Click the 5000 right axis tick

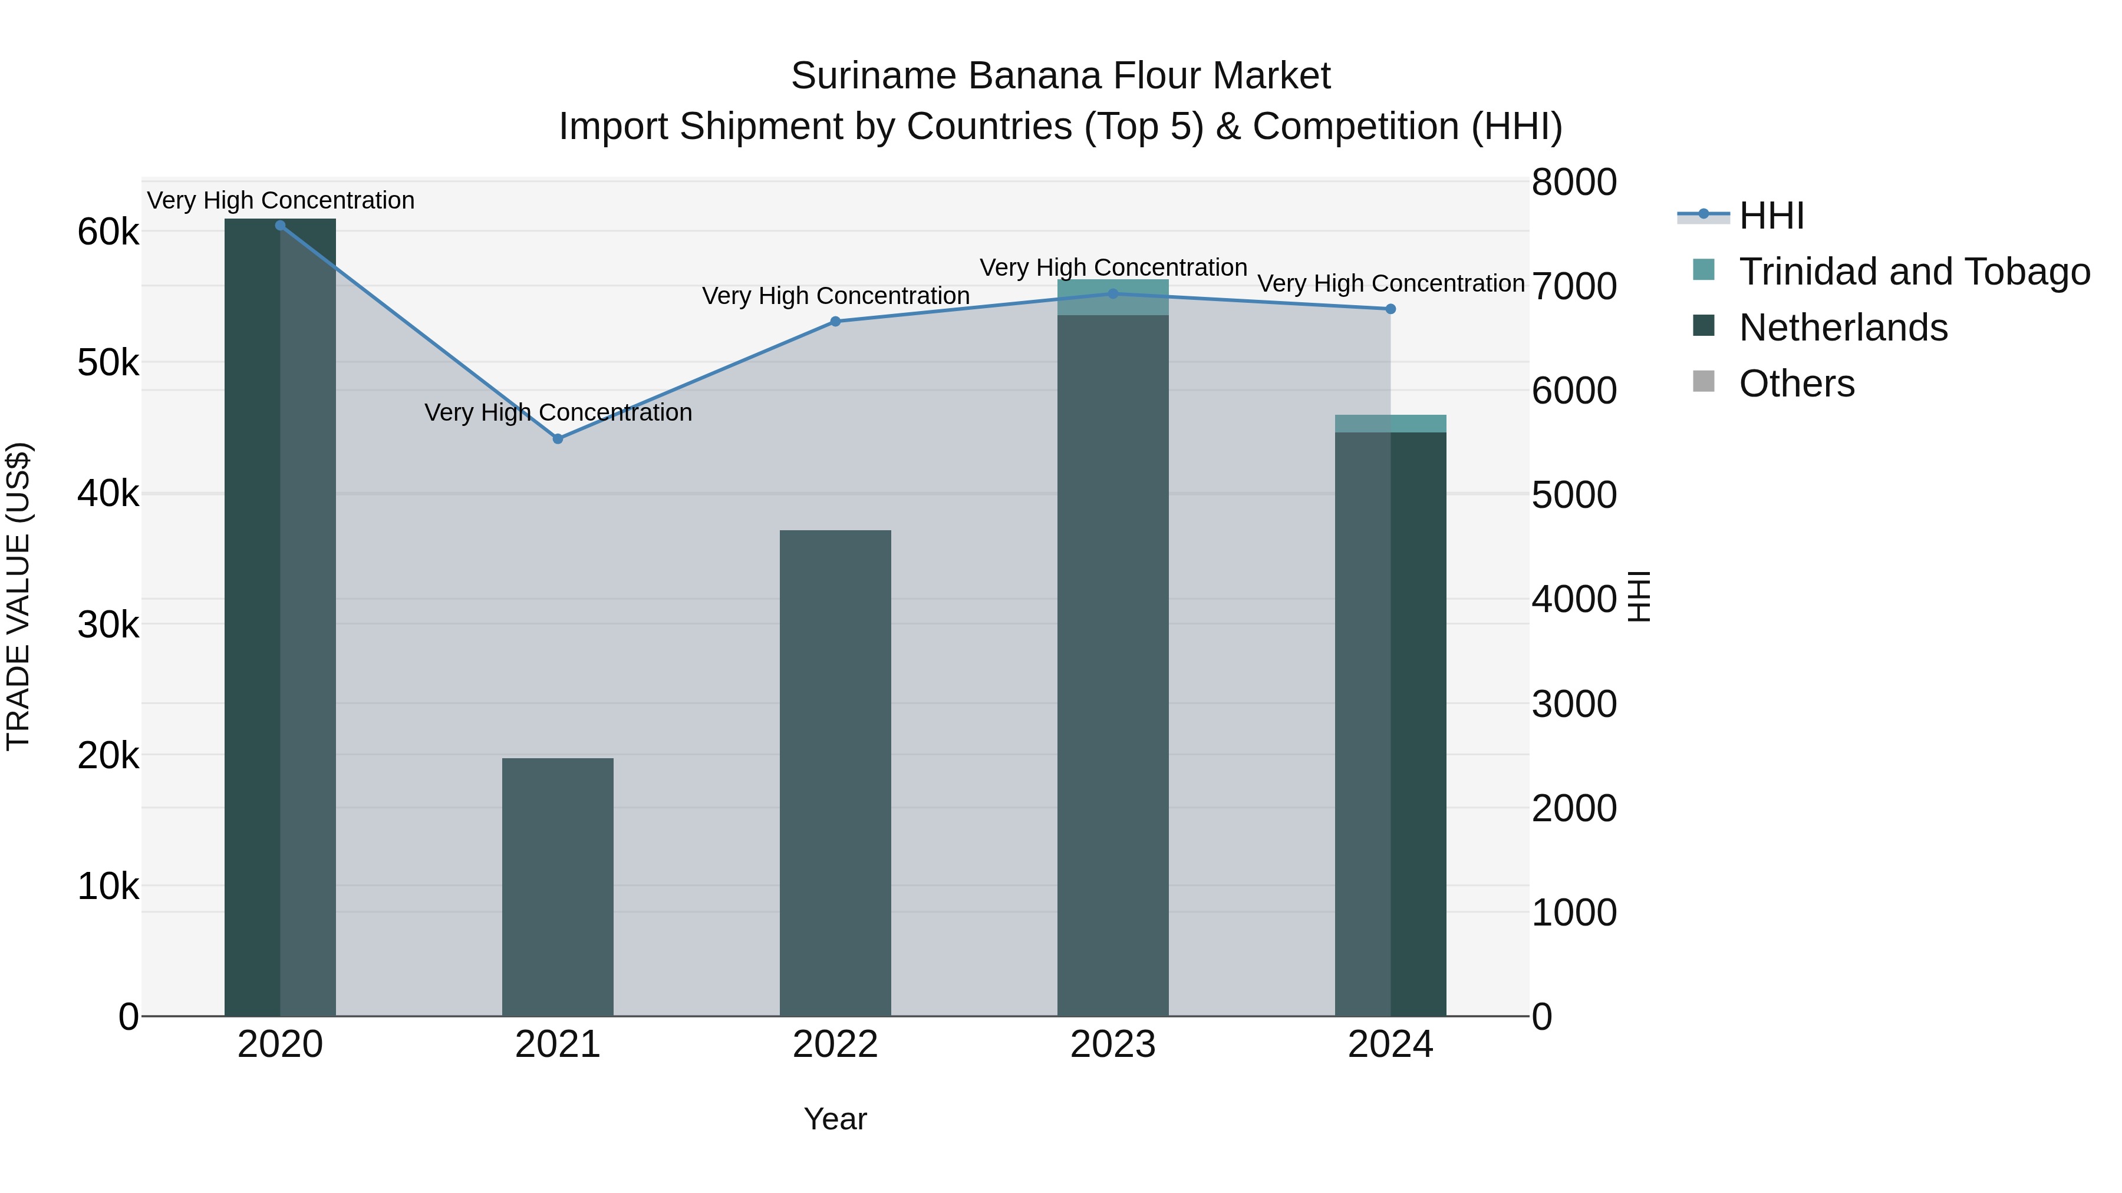click(x=1574, y=495)
